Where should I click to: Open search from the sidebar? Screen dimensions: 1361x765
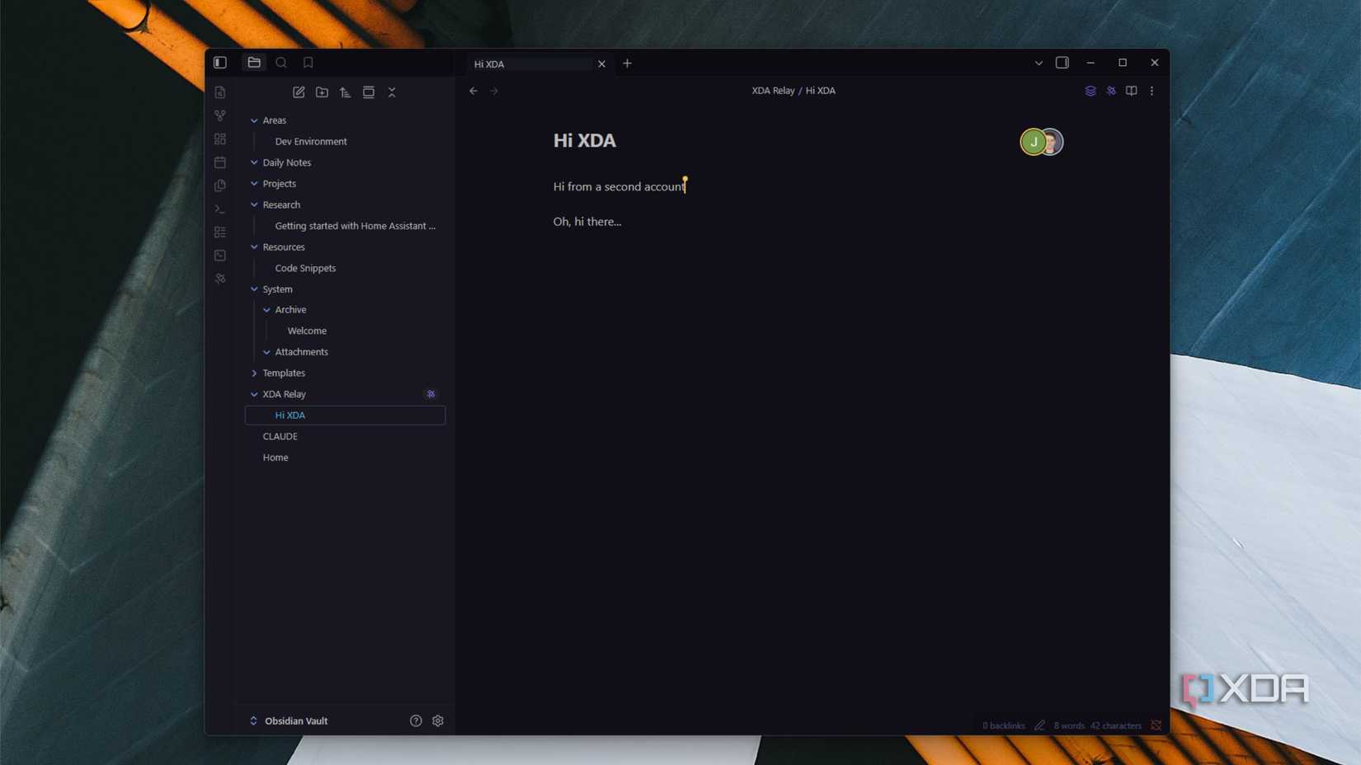tap(281, 62)
